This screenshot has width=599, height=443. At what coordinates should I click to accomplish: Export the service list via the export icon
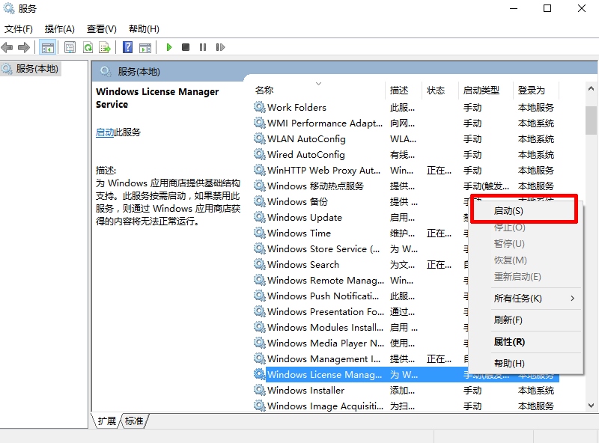point(106,47)
